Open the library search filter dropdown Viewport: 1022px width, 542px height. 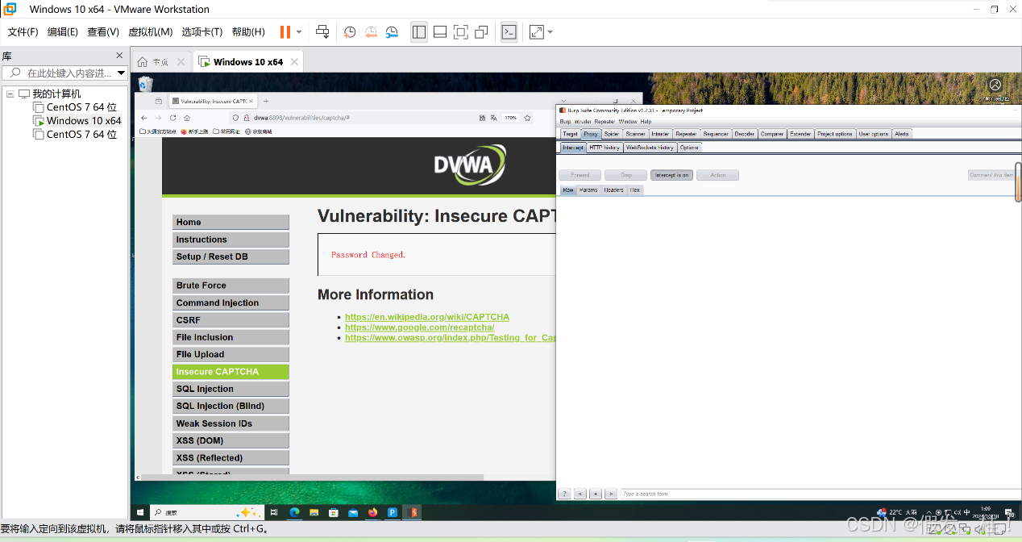click(x=121, y=72)
